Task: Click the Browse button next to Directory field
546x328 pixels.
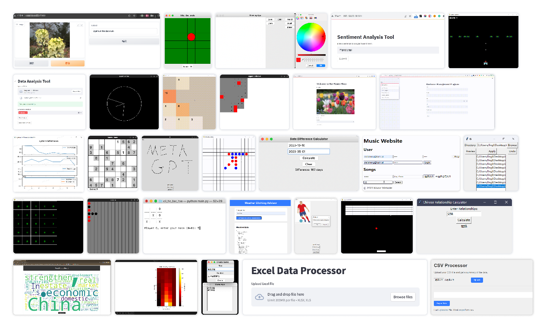Action: click(512, 145)
